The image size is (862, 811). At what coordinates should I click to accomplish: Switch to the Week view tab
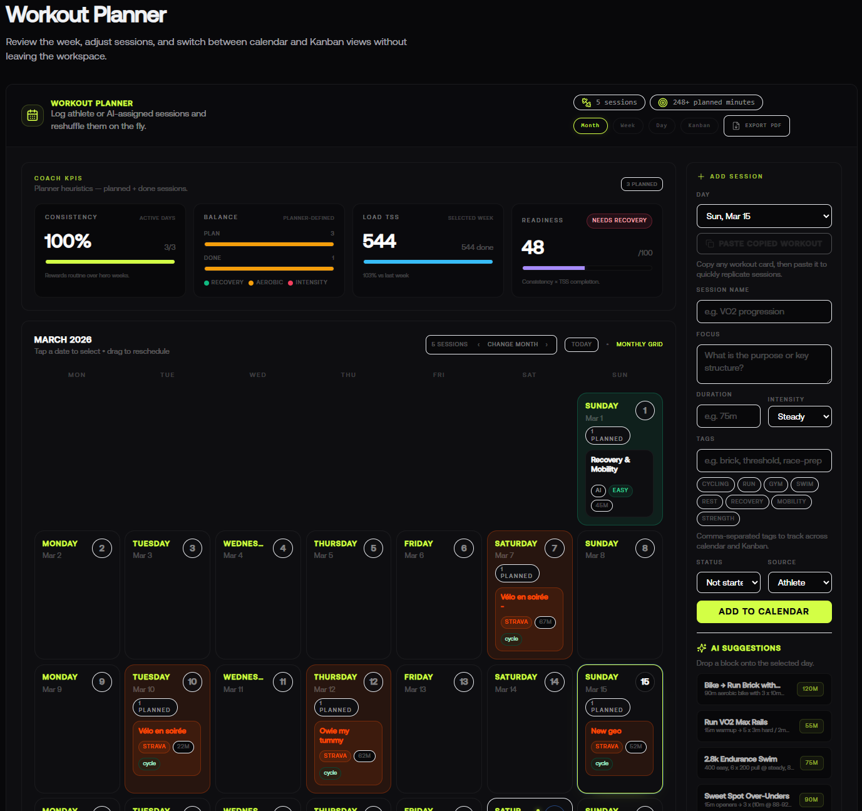click(x=627, y=126)
